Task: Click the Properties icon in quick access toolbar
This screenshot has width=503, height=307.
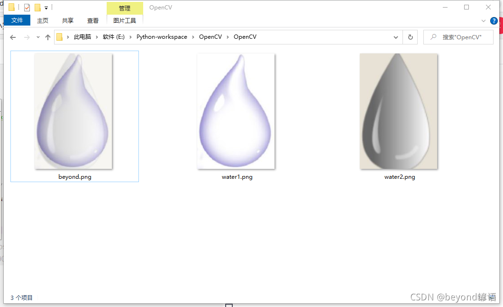Action: coord(26,7)
